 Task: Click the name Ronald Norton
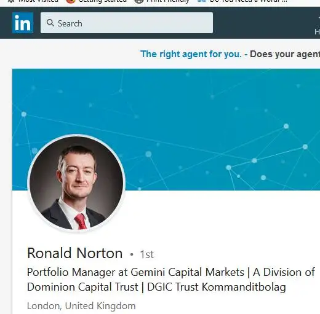(x=75, y=253)
